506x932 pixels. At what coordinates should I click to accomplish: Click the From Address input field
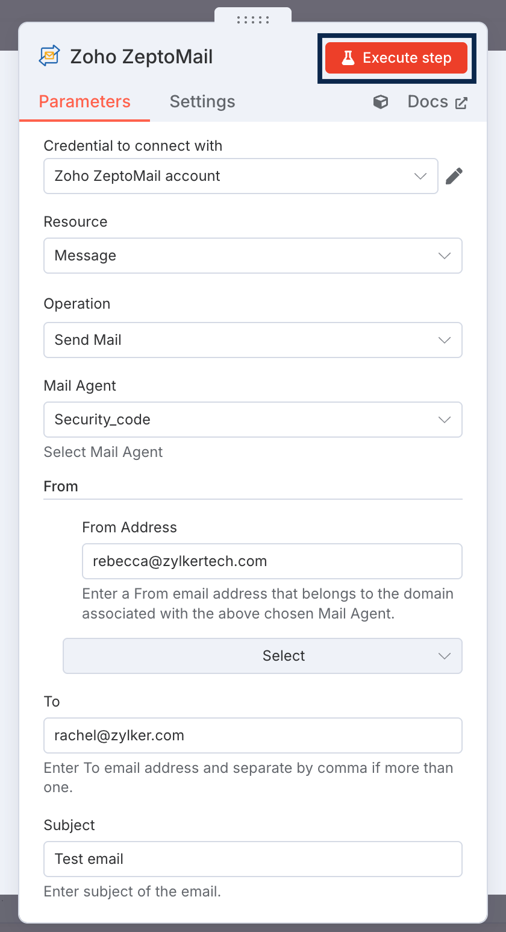pyautogui.click(x=272, y=561)
